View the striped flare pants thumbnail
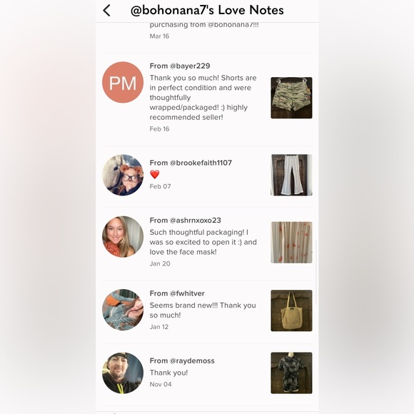This screenshot has width=414, height=414. [x=291, y=175]
